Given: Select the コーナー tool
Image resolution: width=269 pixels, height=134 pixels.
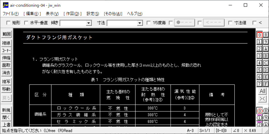Looking at the screenshot, I should pos(6,51).
